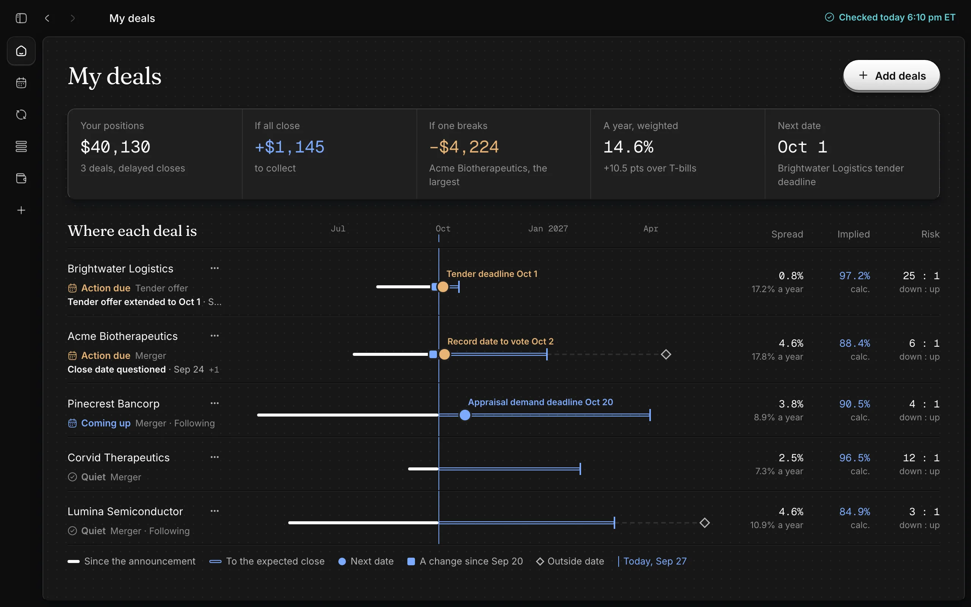Click the Acme orange next-date marker
The height and width of the screenshot is (607, 971).
[x=444, y=354]
